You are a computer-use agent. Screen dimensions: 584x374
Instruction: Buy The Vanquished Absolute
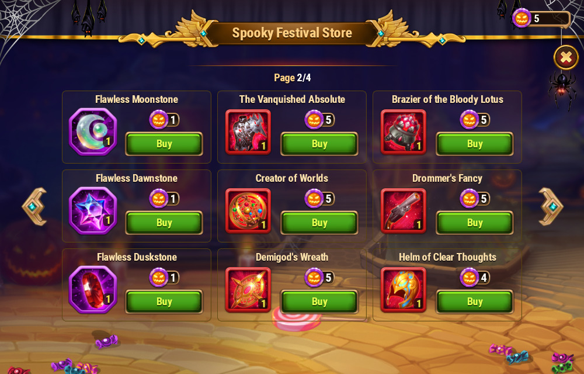click(319, 144)
